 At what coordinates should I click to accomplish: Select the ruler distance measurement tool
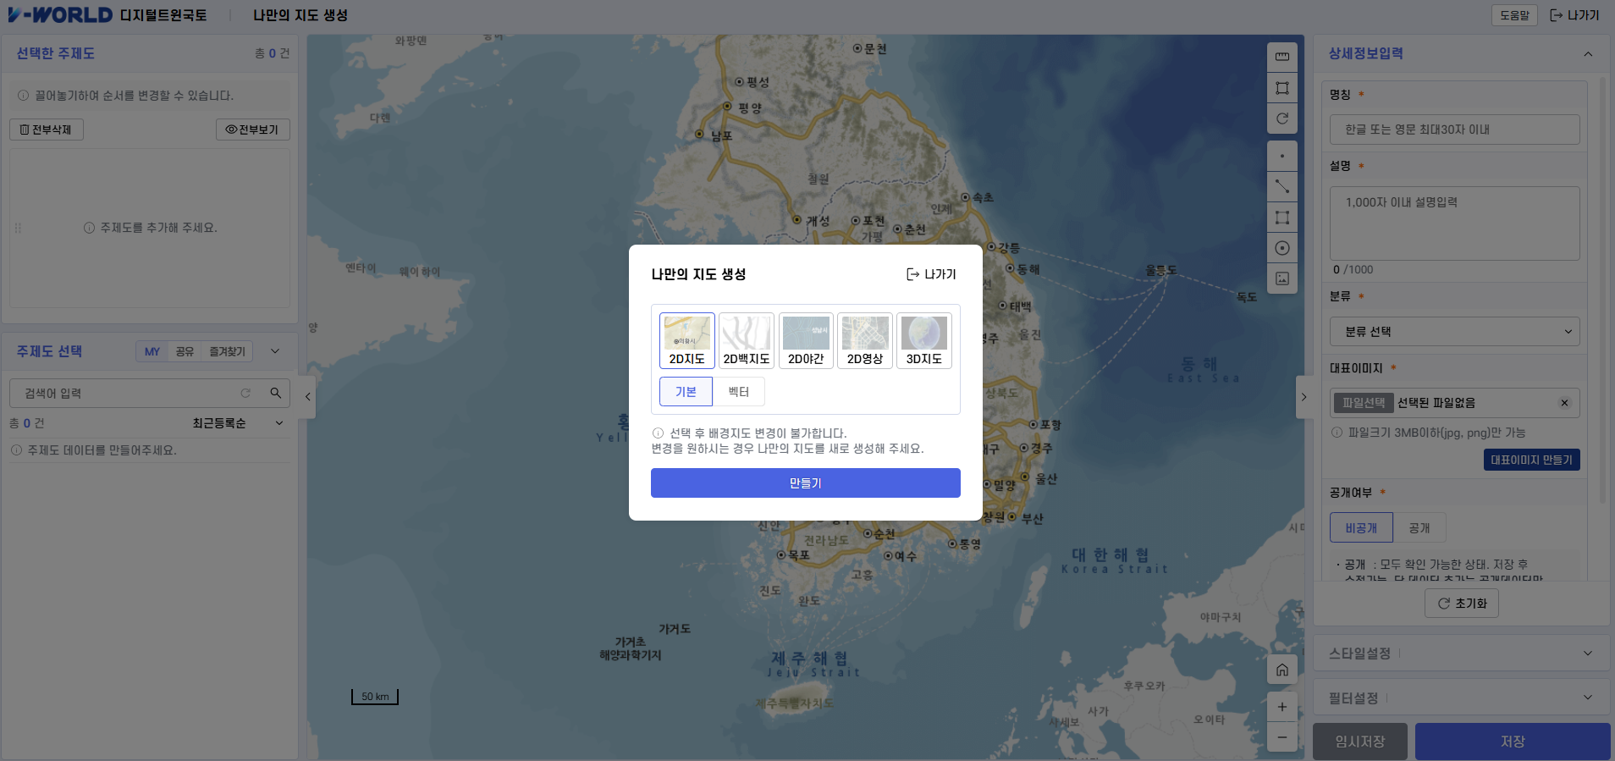point(1282,57)
